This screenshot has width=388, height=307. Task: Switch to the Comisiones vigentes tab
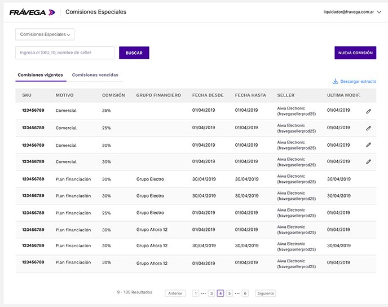pyautogui.click(x=41, y=74)
